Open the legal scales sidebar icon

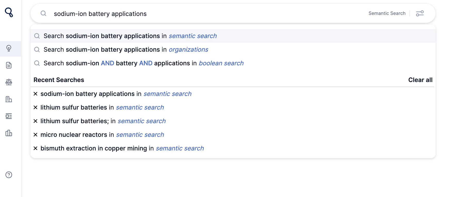click(9, 82)
